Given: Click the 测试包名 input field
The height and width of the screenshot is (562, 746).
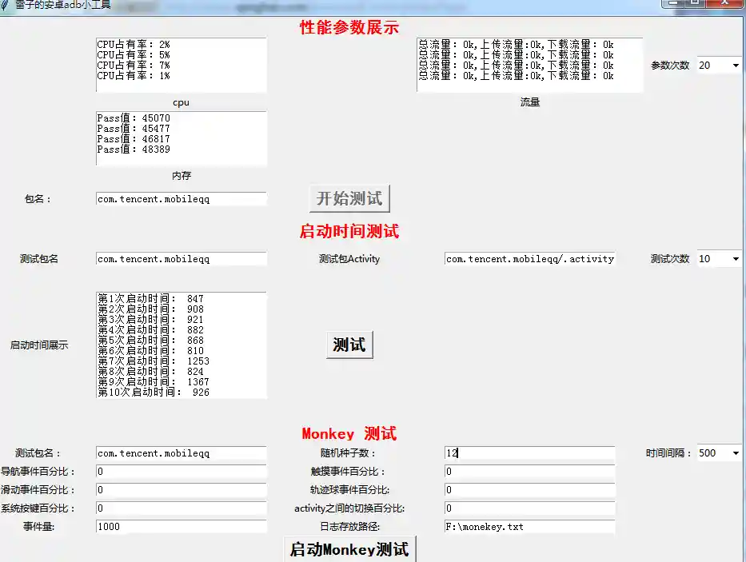Looking at the screenshot, I should [x=180, y=258].
